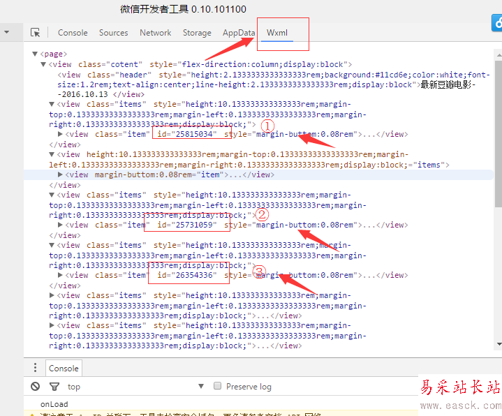Expand item view with id 26354336

point(60,275)
